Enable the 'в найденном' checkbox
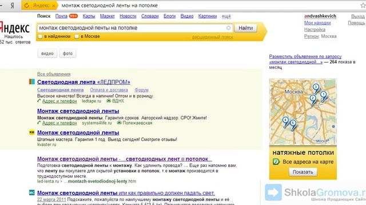The height and width of the screenshot is (205, 366). [x=40, y=36]
